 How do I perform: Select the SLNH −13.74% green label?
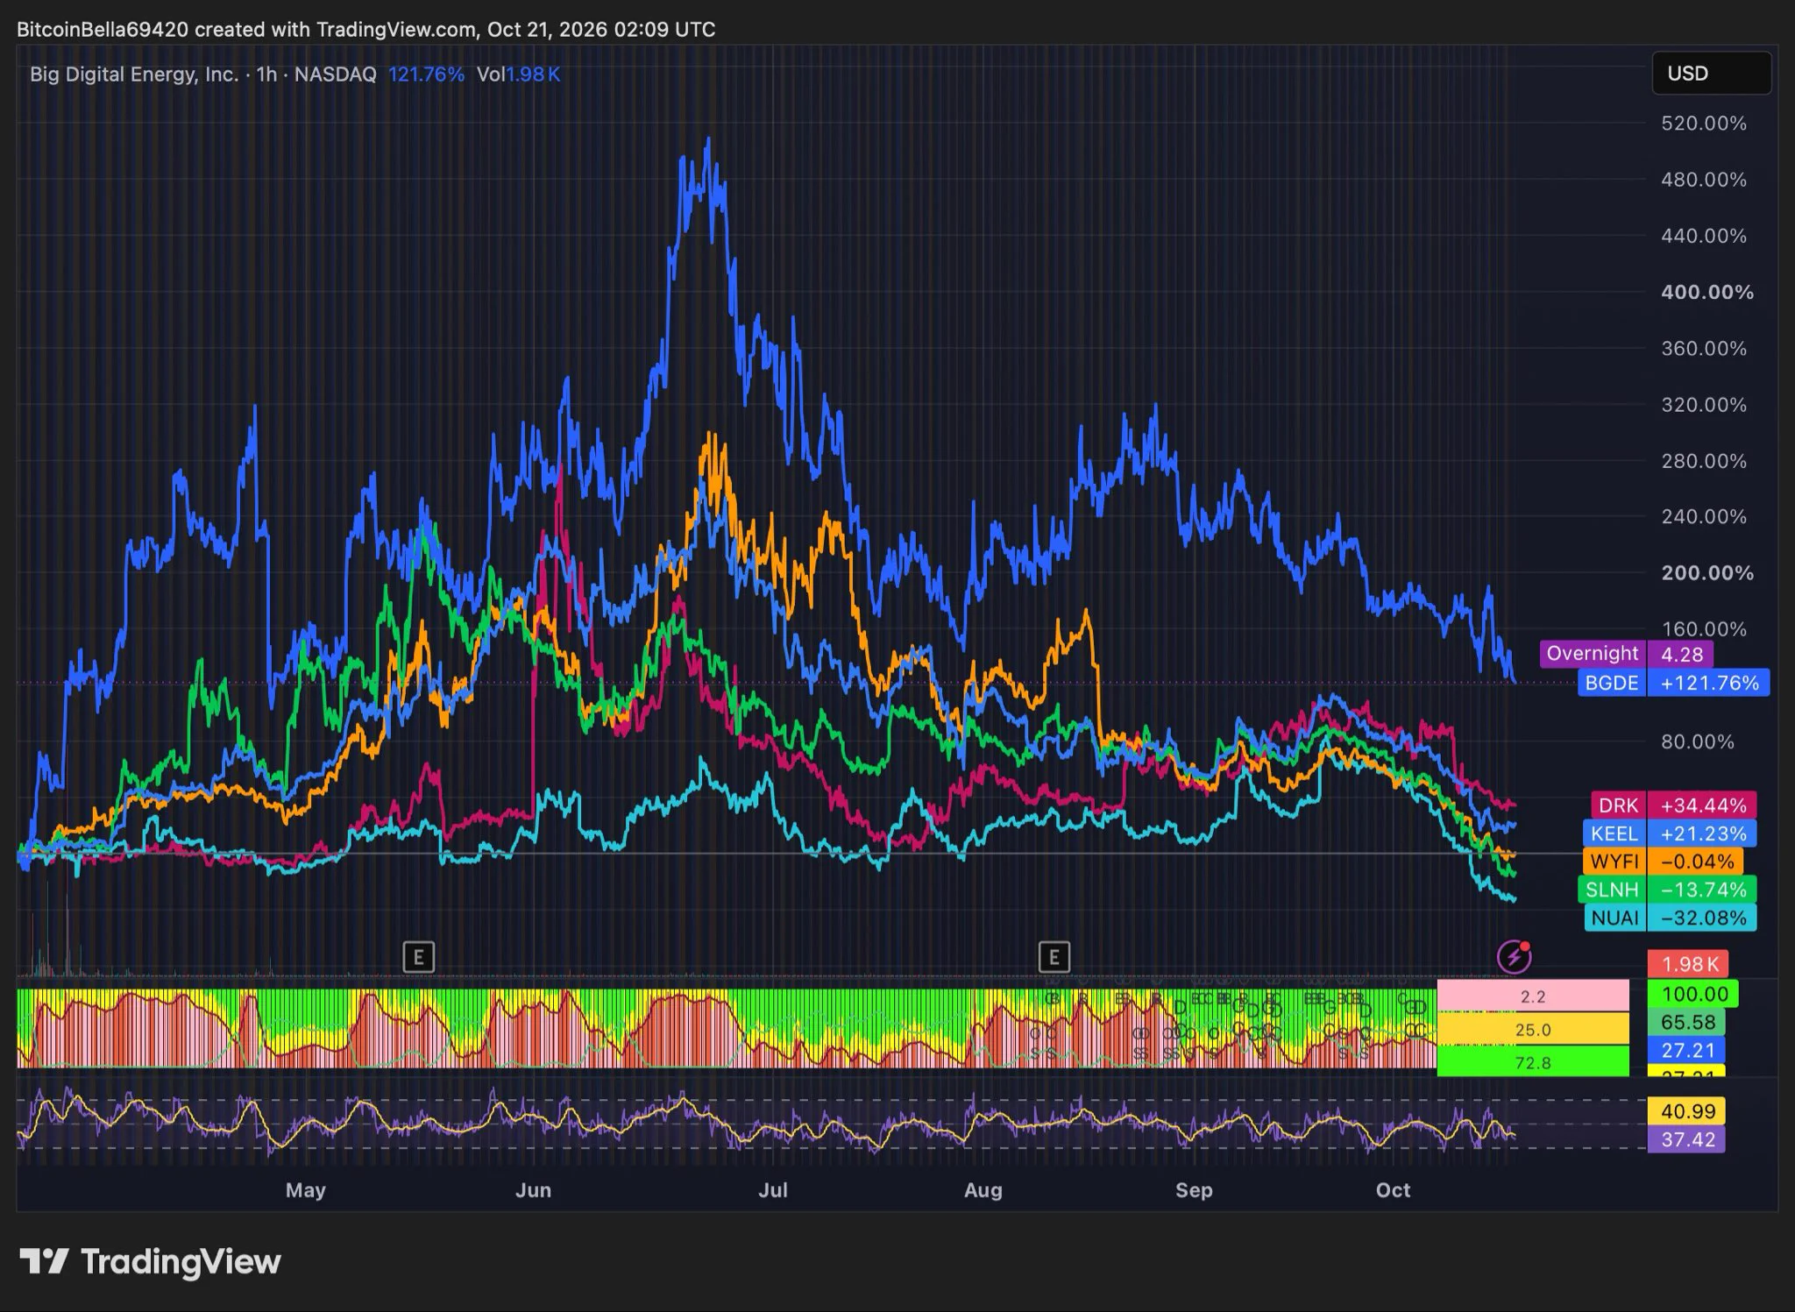click(1667, 890)
